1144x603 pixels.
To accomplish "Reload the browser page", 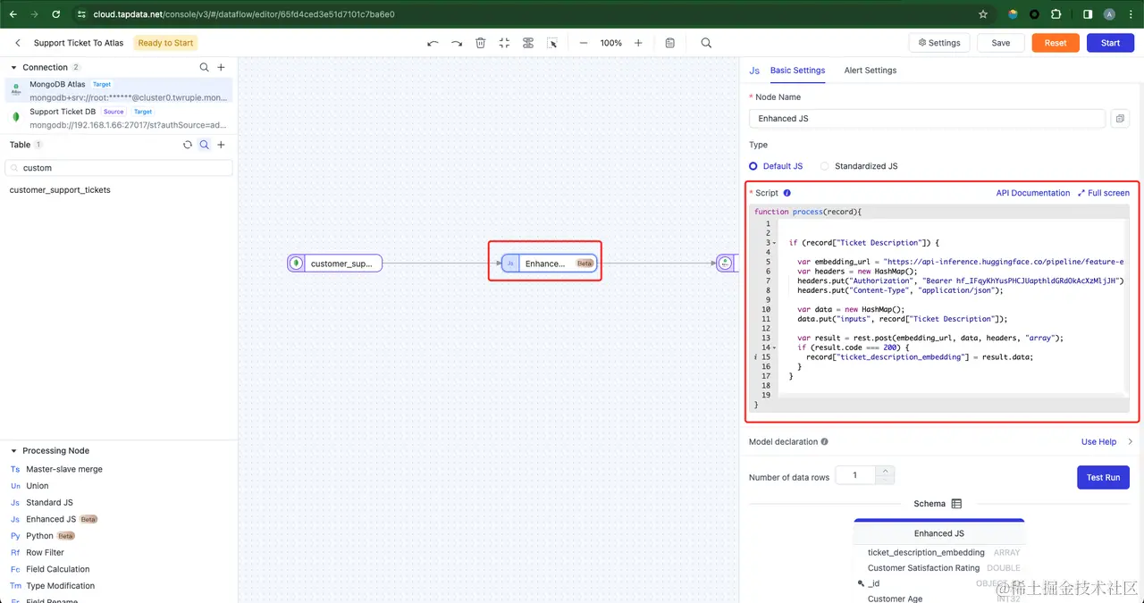I will [x=56, y=14].
